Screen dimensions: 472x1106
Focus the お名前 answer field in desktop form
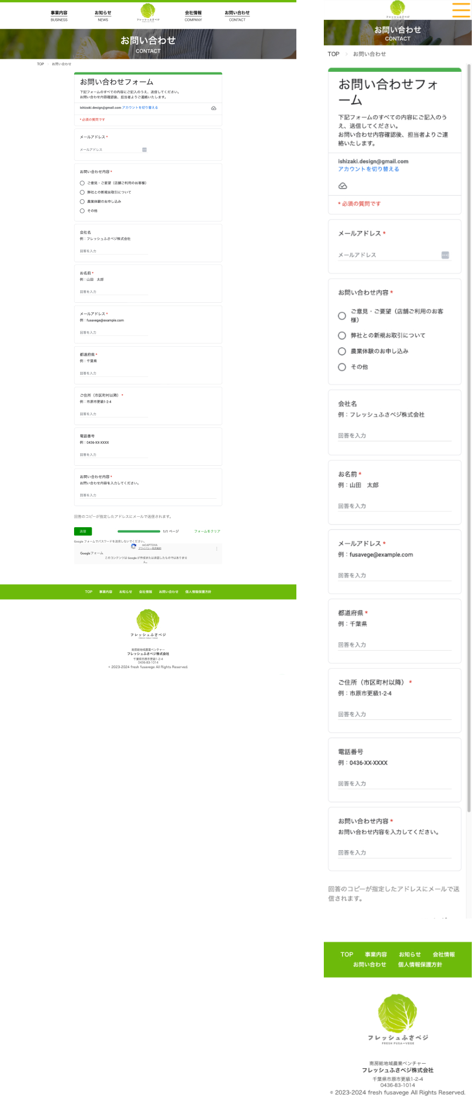pyautogui.click(x=114, y=292)
